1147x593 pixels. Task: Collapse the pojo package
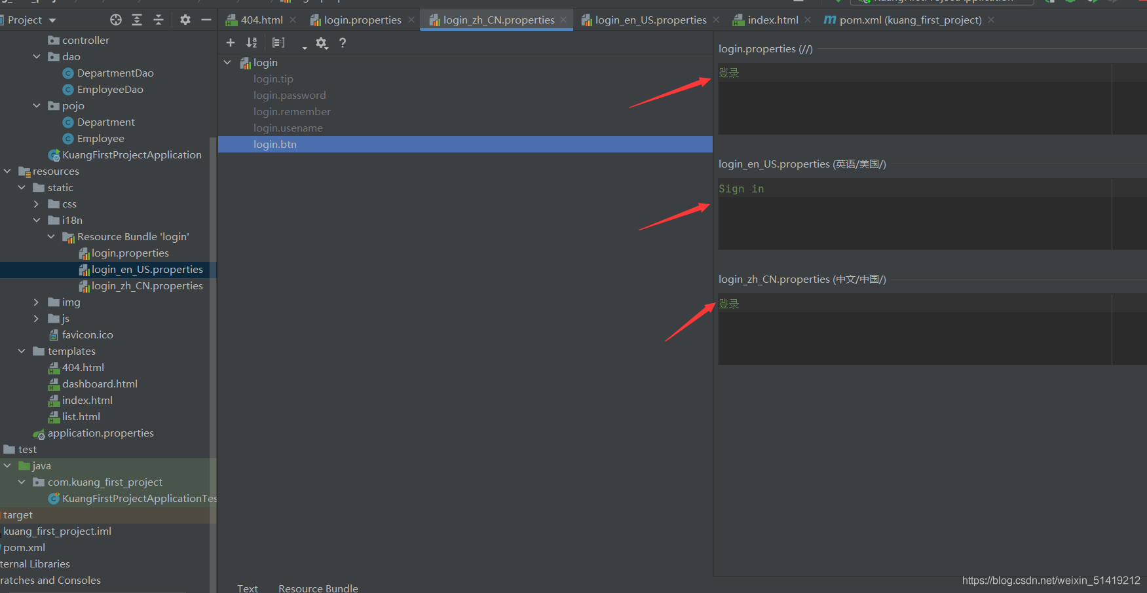pyautogui.click(x=37, y=105)
